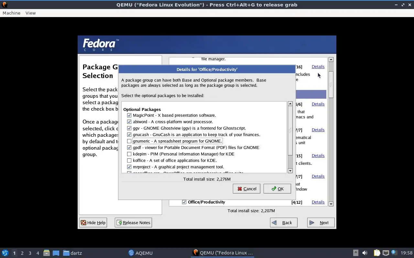Viewport: 414px width, 258px height.
Task: Click the dialog 'Total install size: 2,276M' text
Action: (x=207, y=179)
